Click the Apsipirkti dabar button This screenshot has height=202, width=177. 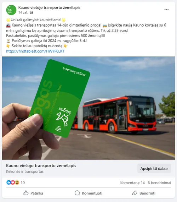point(154,169)
